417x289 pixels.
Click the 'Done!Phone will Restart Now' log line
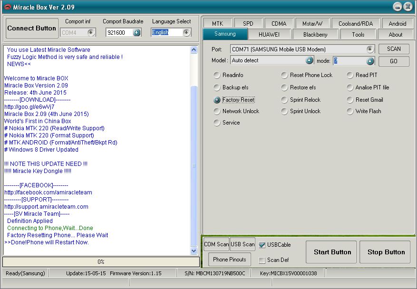click(47, 242)
